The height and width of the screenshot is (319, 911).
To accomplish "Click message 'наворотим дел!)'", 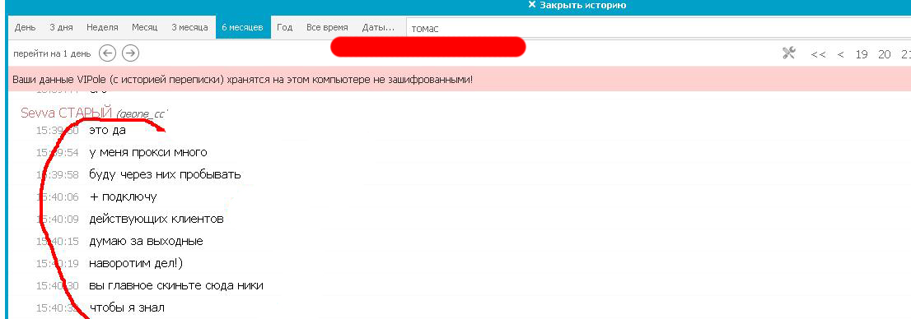I will (x=136, y=263).
